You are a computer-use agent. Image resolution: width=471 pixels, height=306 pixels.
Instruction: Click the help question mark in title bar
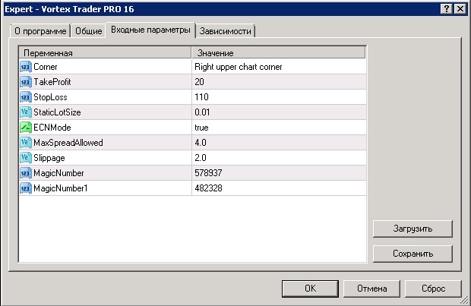click(447, 9)
